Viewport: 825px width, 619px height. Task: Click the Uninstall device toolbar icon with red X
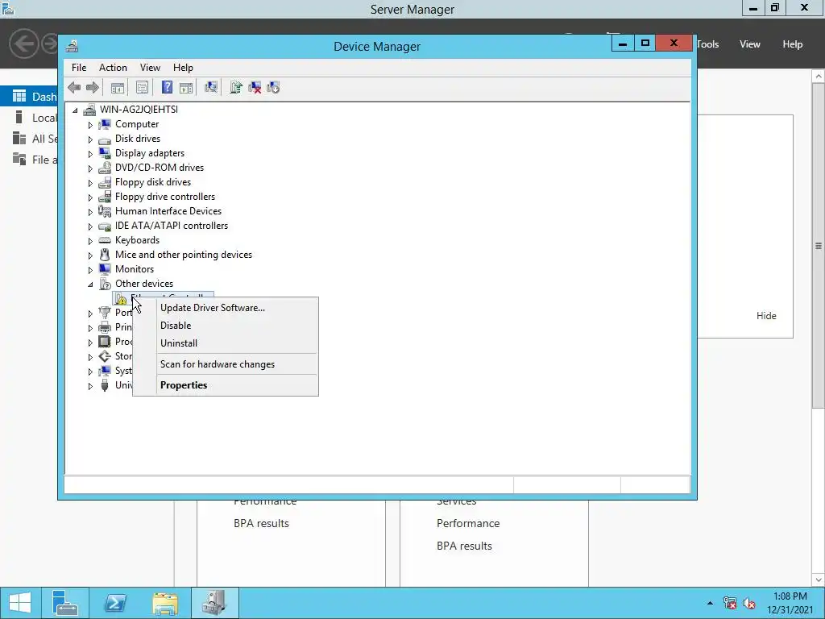tap(255, 87)
